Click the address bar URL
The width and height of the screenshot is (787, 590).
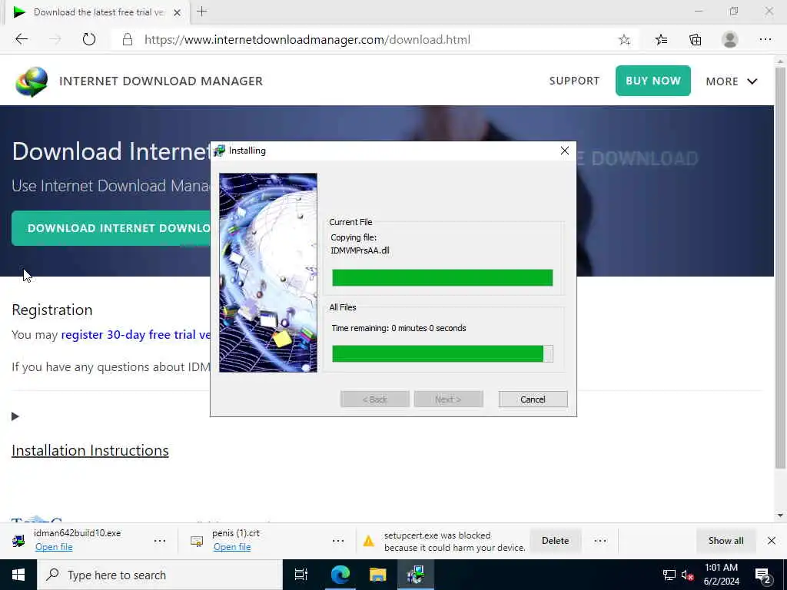pos(307,40)
